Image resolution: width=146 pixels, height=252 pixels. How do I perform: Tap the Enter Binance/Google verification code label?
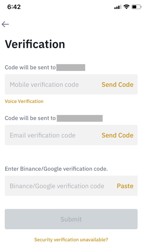coord(56,169)
